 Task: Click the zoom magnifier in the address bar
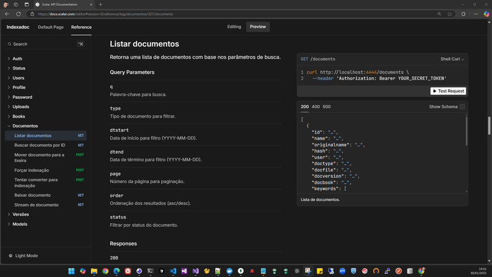tap(439, 14)
